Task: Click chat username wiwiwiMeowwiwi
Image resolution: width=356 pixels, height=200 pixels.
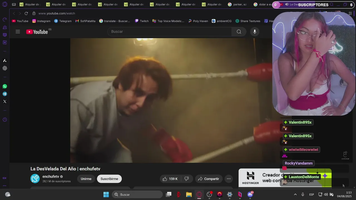Action: (x=303, y=150)
